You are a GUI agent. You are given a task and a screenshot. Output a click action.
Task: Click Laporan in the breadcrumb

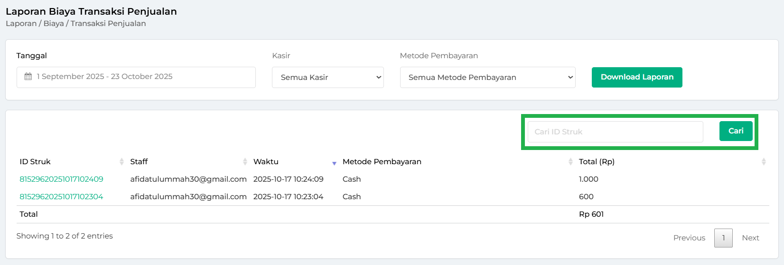21,24
